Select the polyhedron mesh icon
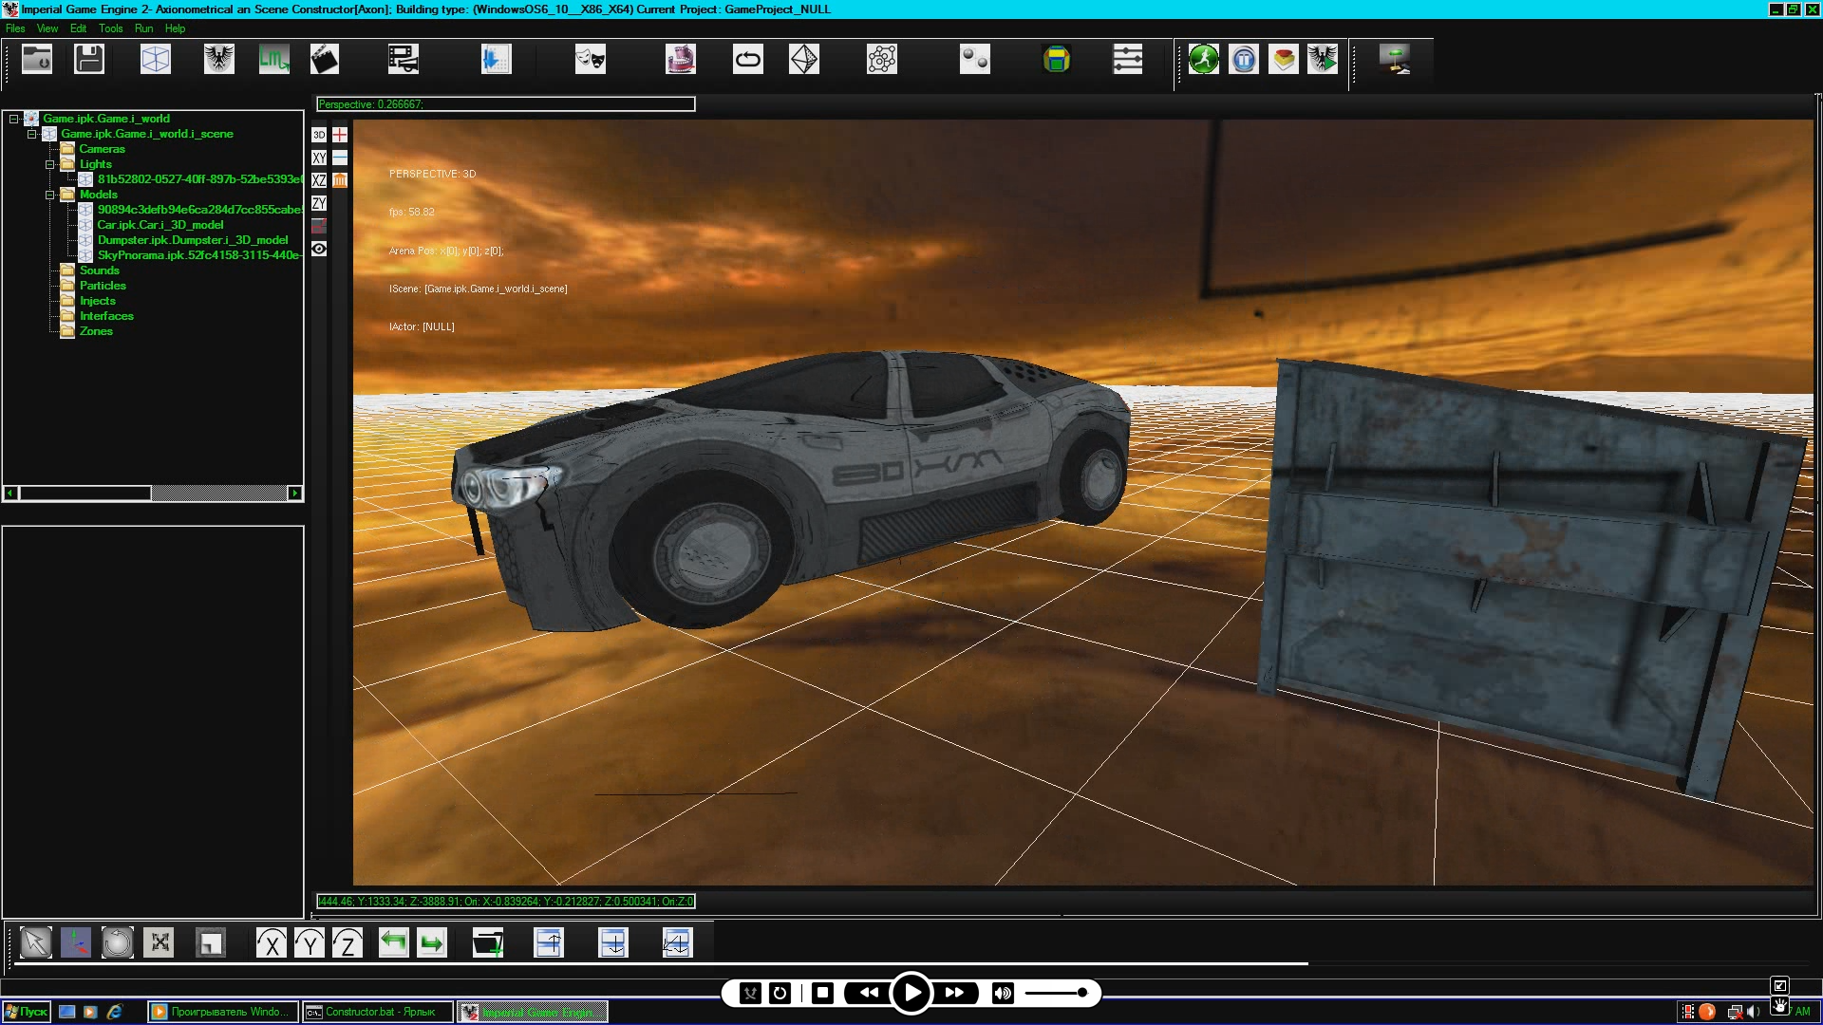The image size is (1823, 1025). coord(804,59)
